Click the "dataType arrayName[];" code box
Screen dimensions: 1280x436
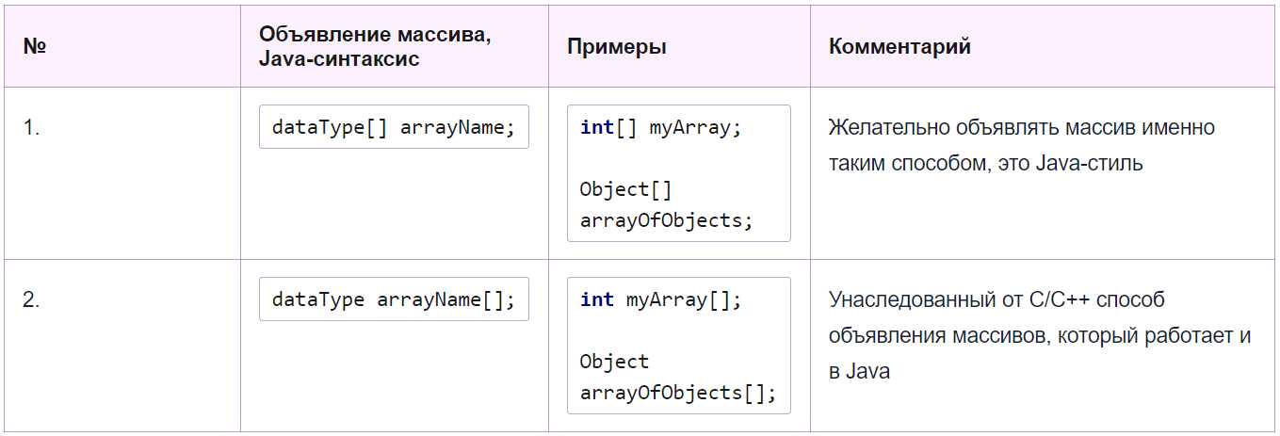[394, 299]
